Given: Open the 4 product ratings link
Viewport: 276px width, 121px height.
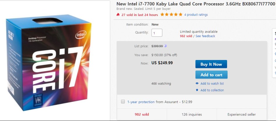Looking at the screenshot, I should click(196, 15).
